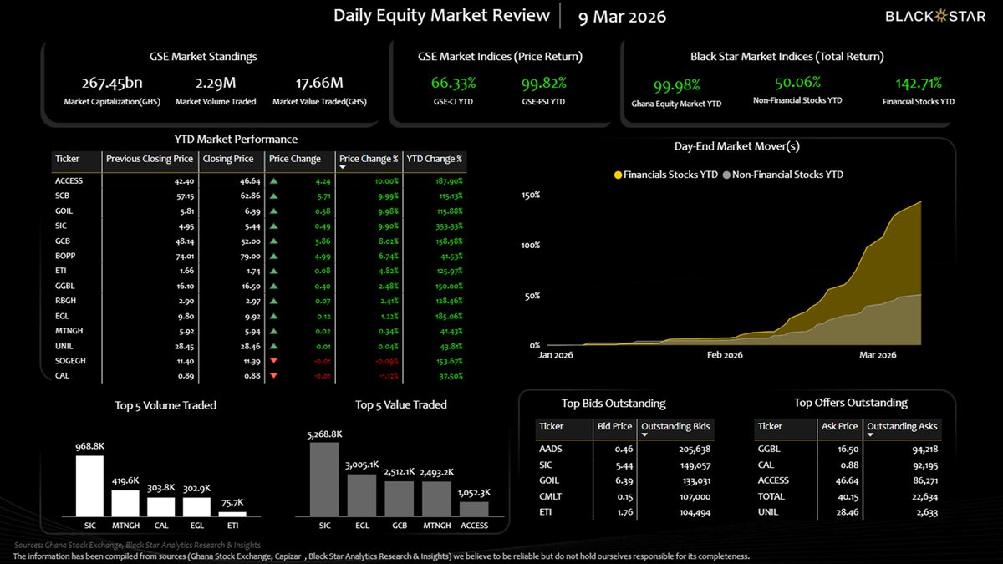The width and height of the screenshot is (1003, 564).
Task: Click the 205,638 outstanding bids value
Action: [x=695, y=449]
